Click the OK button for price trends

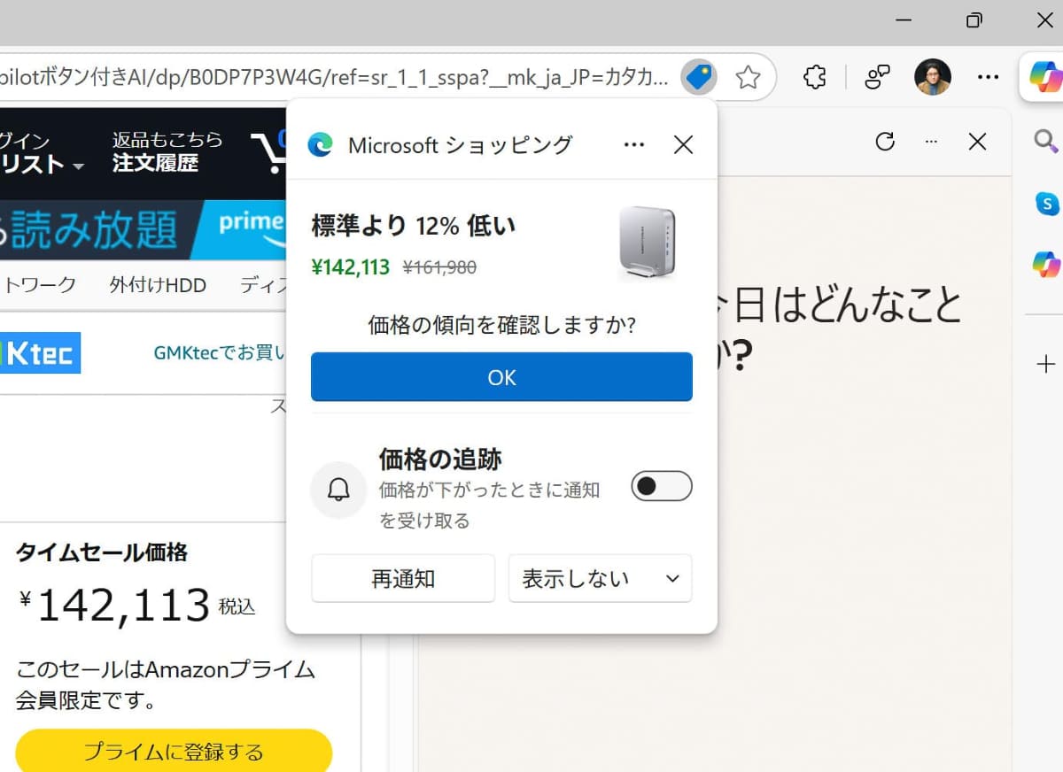(x=501, y=377)
